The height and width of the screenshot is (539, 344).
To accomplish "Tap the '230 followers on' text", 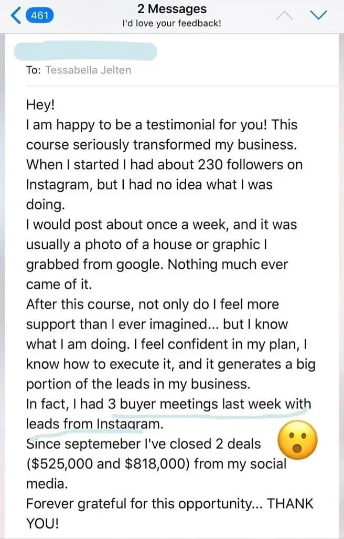I will tap(250, 164).
